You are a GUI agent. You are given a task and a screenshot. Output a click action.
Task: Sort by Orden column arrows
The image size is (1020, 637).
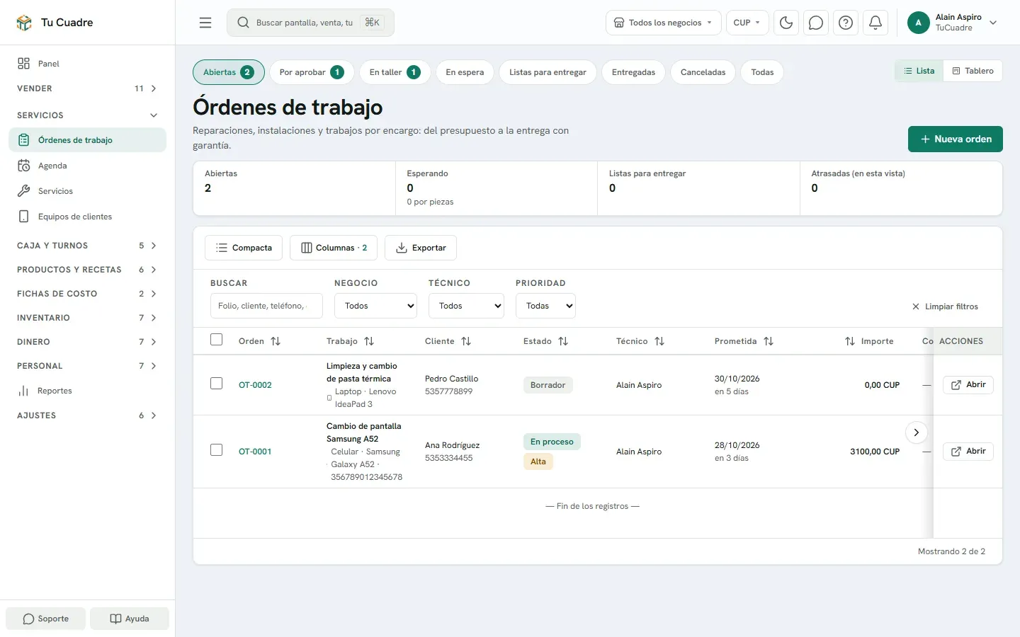[x=276, y=341]
